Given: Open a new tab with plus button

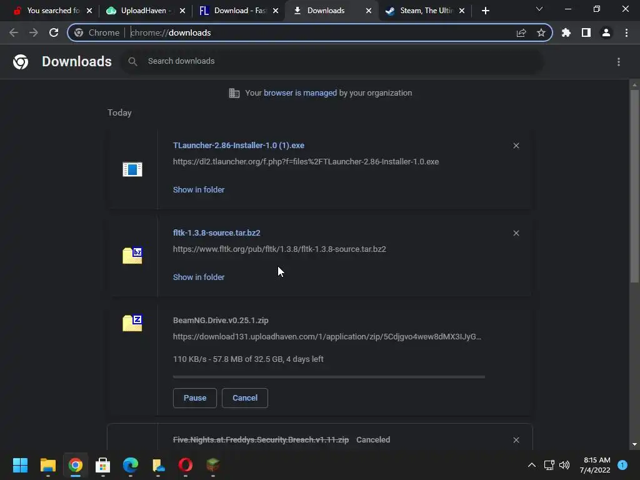Looking at the screenshot, I should [x=485, y=11].
